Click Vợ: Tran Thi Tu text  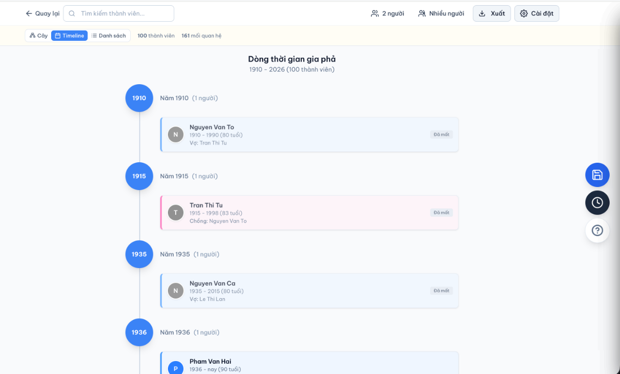coord(208,143)
